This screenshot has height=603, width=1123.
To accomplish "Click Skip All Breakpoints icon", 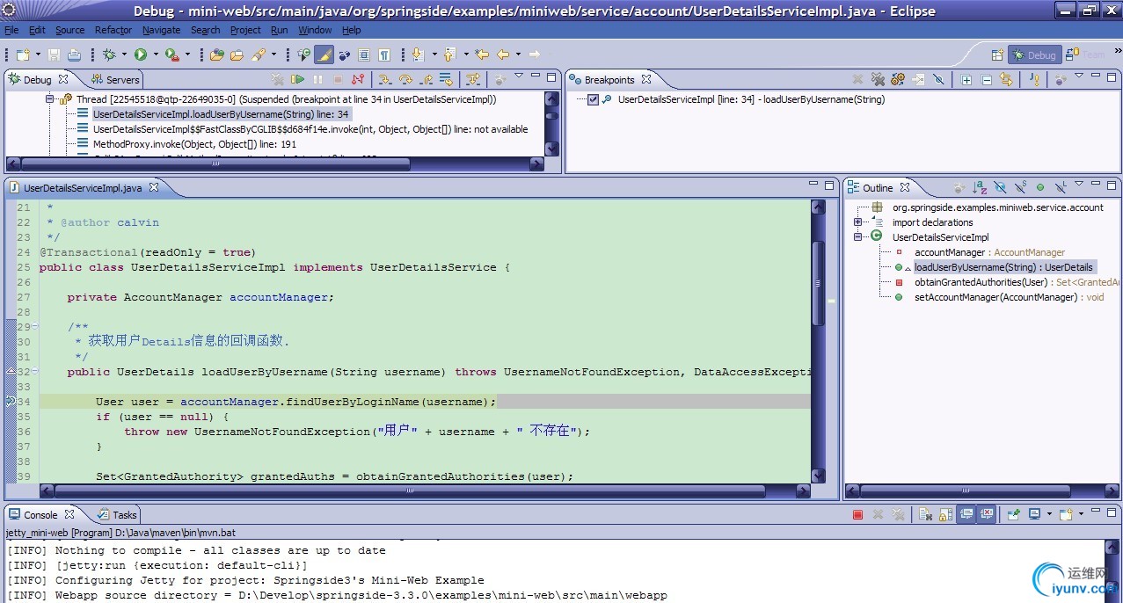I will (x=938, y=79).
